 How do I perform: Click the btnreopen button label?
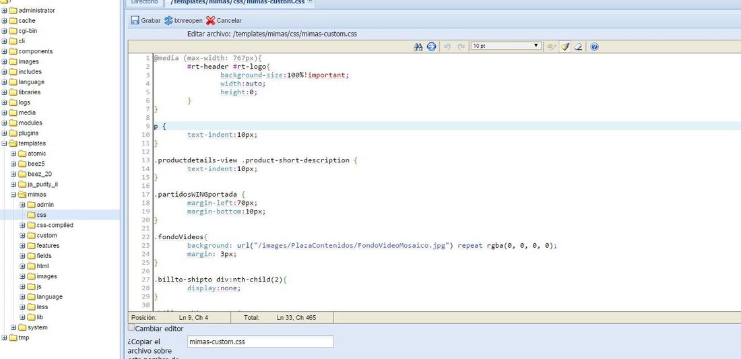pyautogui.click(x=189, y=20)
